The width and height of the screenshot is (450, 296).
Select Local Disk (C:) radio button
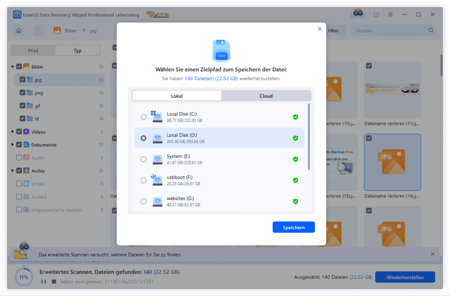pyautogui.click(x=143, y=117)
